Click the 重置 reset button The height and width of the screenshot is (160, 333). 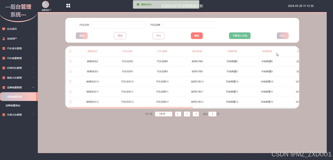(x=120, y=36)
